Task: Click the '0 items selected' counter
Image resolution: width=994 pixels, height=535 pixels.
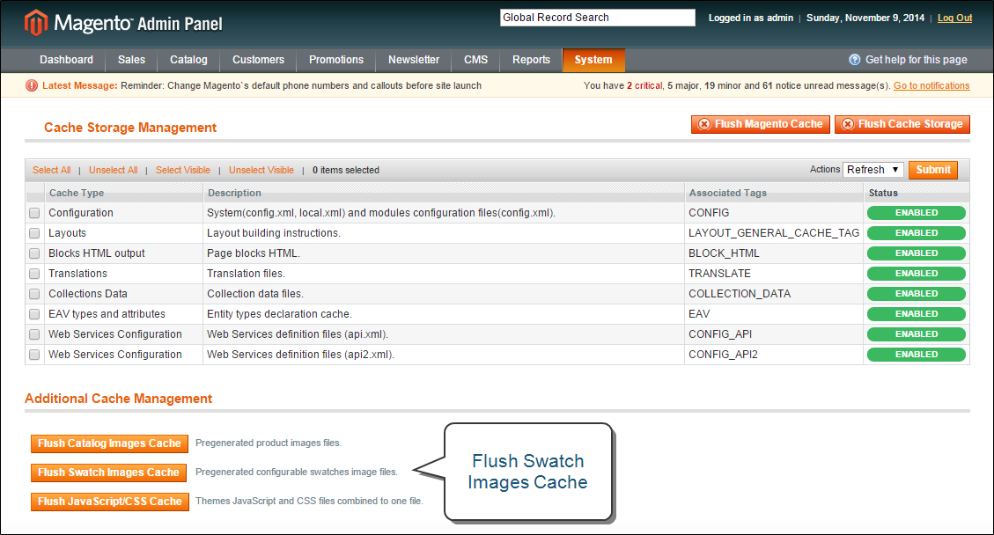Action: point(345,170)
